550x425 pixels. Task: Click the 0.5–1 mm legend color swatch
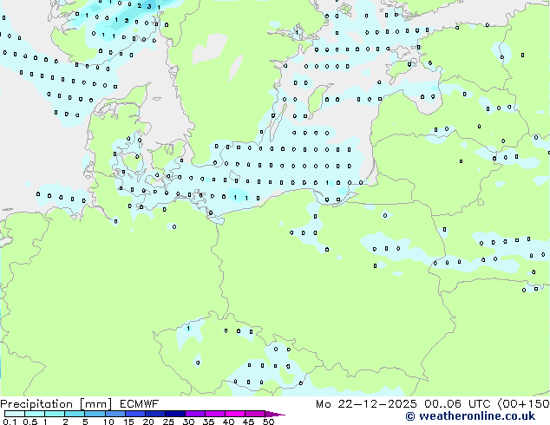[x=35, y=414]
